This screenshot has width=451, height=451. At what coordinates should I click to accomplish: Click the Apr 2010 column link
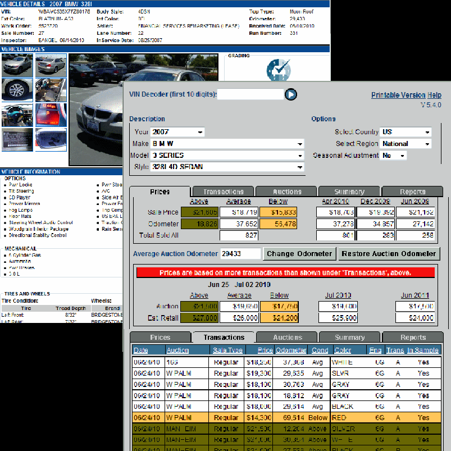(335, 201)
